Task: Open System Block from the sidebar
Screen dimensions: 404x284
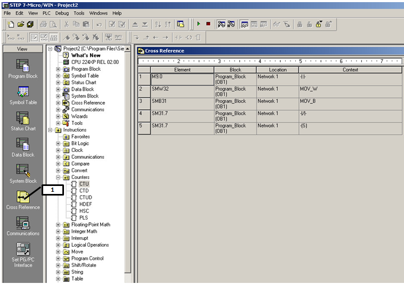Action: (x=23, y=171)
